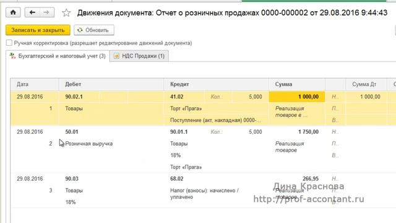Click 'Розничная выручка' in row 2
Viewport: 396px width, 223px height.
(88, 144)
